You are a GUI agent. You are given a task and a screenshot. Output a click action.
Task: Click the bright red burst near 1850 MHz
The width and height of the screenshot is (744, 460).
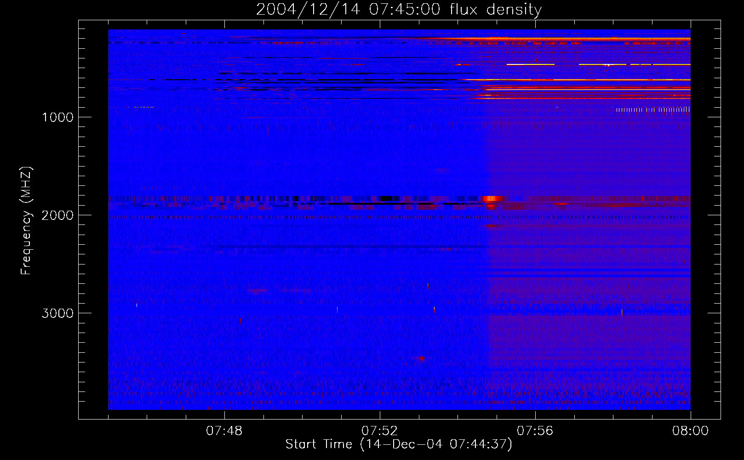tap(492, 199)
